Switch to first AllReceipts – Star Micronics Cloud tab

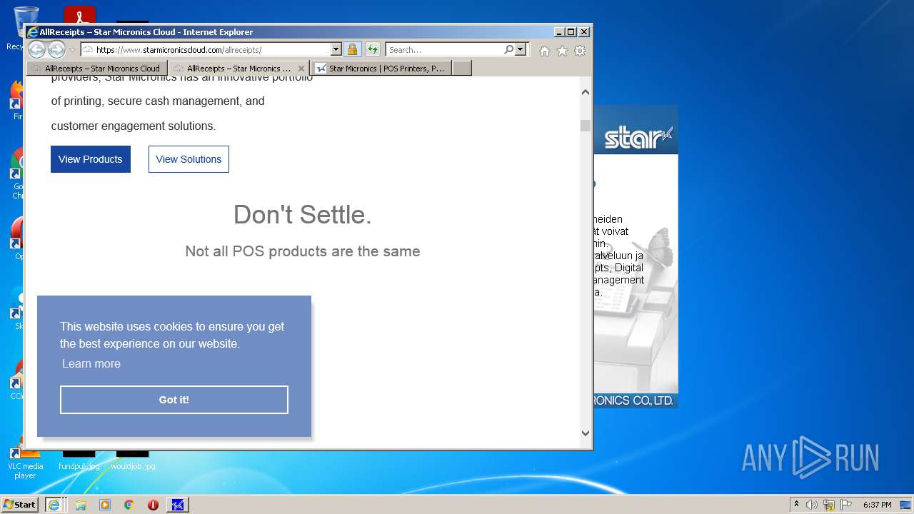[97, 69]
